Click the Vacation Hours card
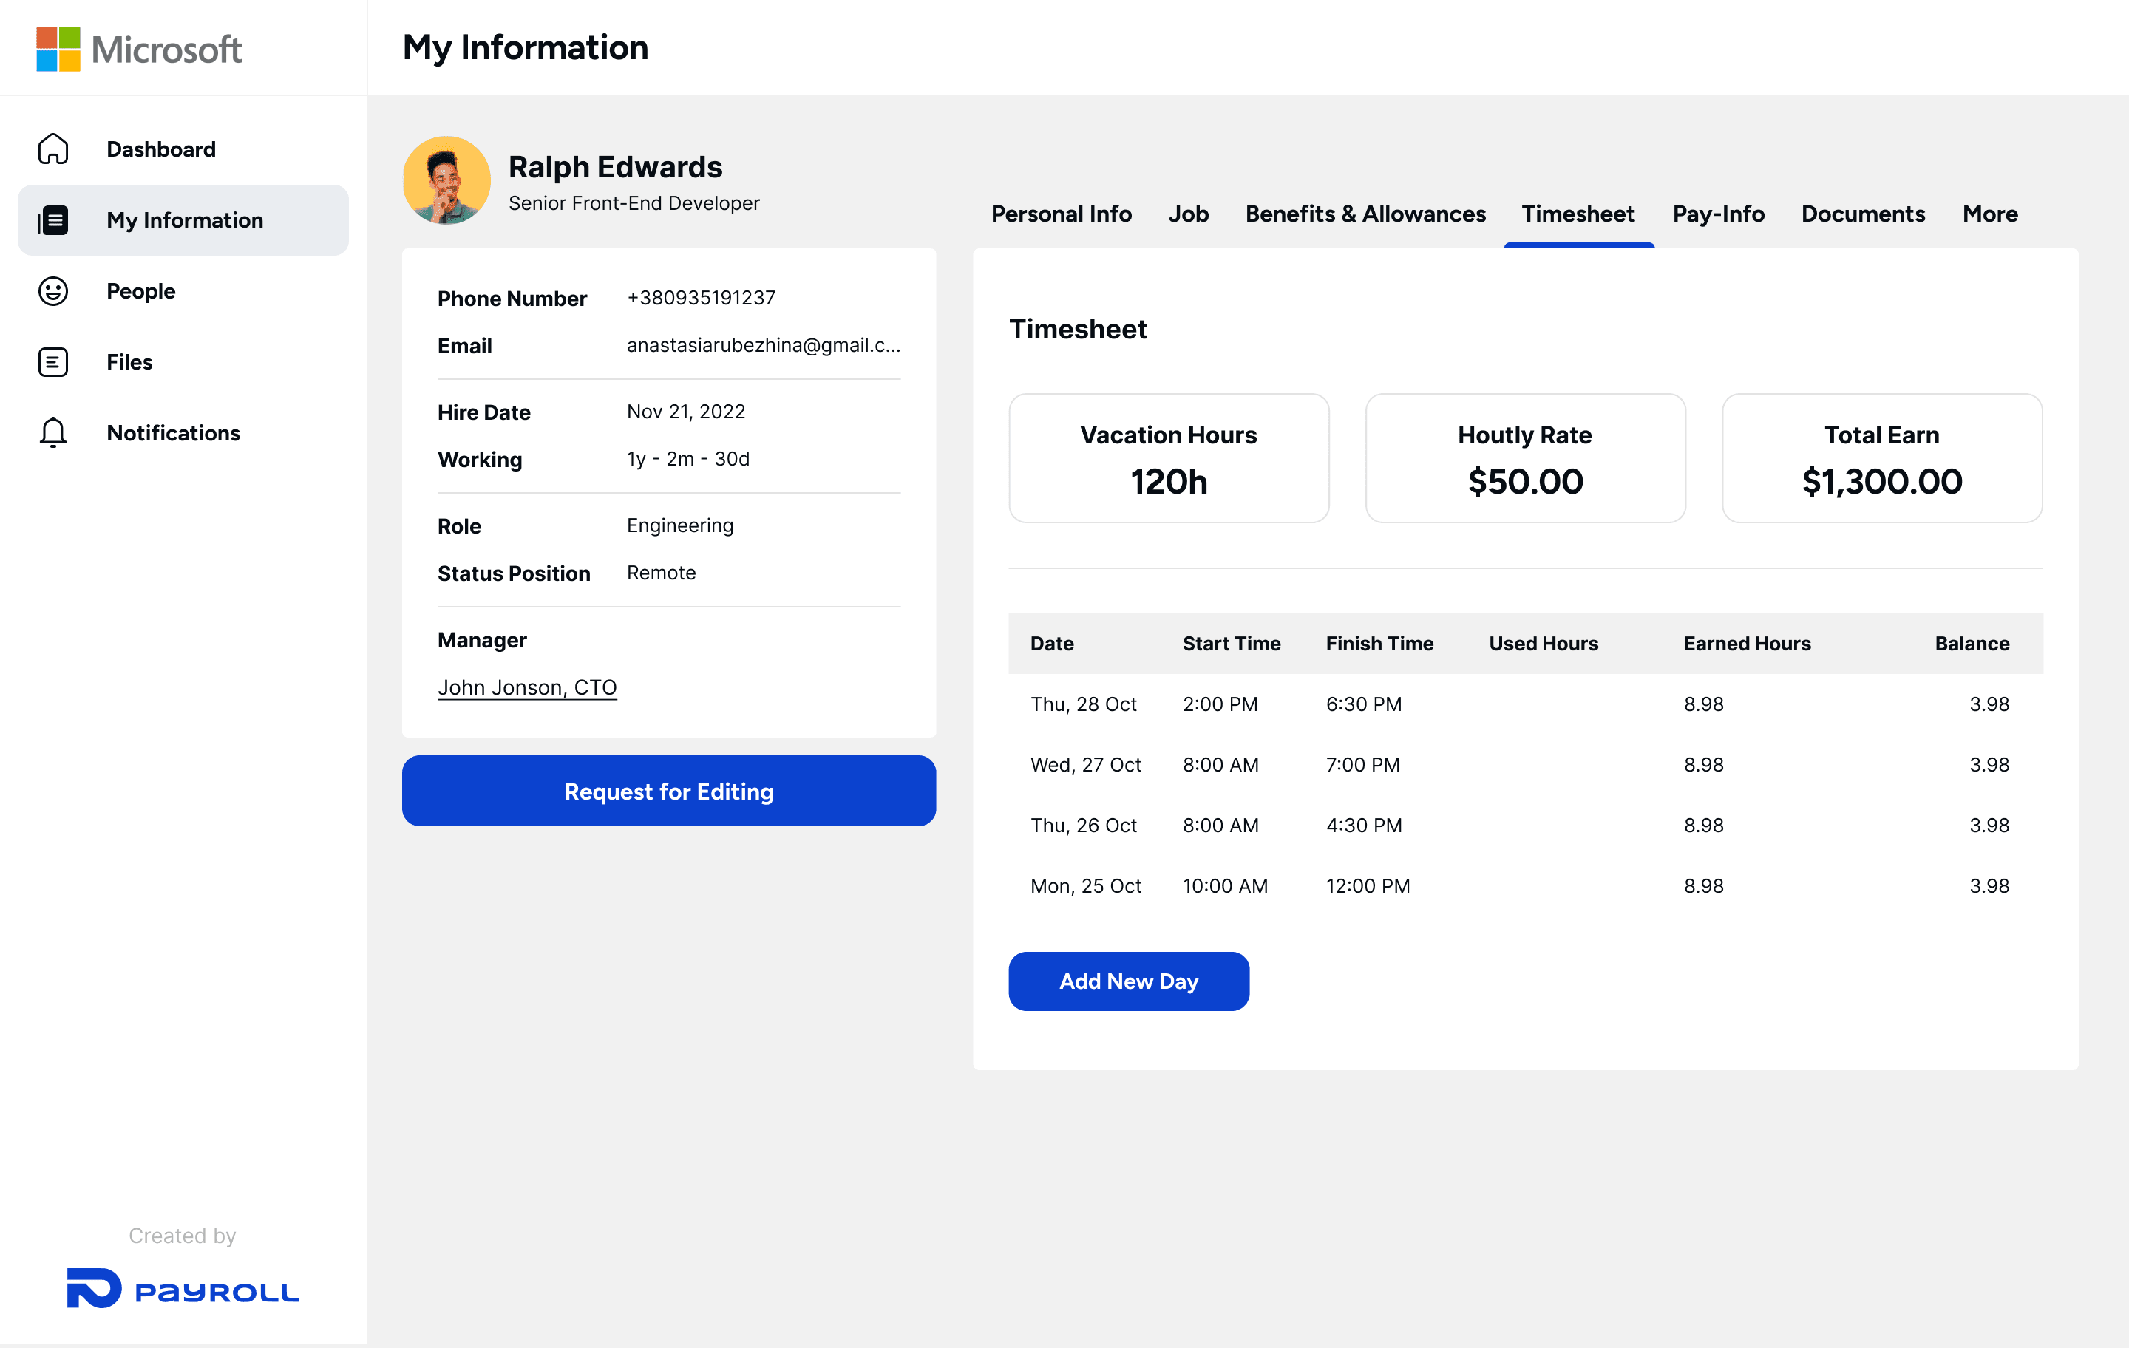The height and width of the screenshot is (1348, 2129). [x=1168, y=458]
